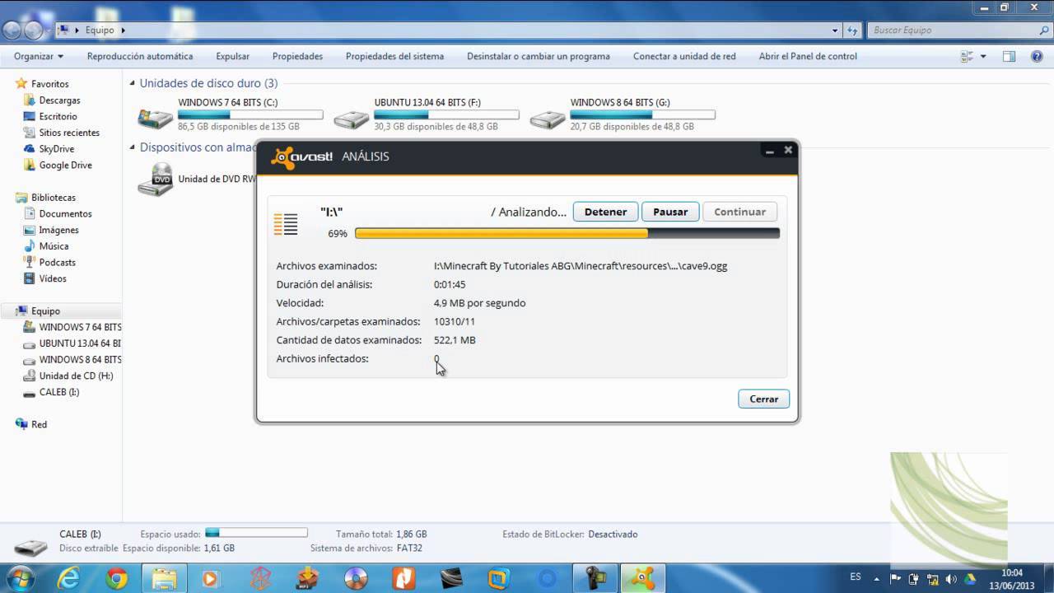
Task: Click the Windows Explorer taskbar button
Action: point(165,579)
